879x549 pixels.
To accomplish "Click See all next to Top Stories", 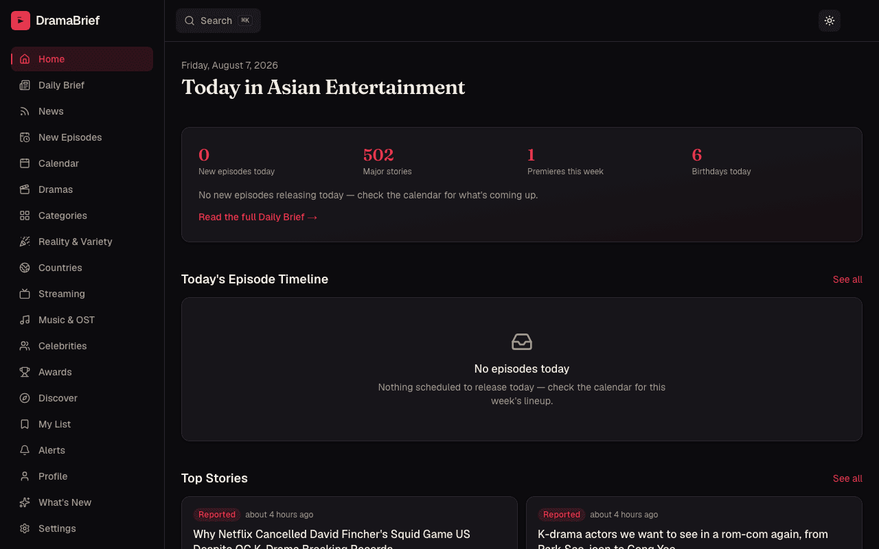I will tap(847, 478).
